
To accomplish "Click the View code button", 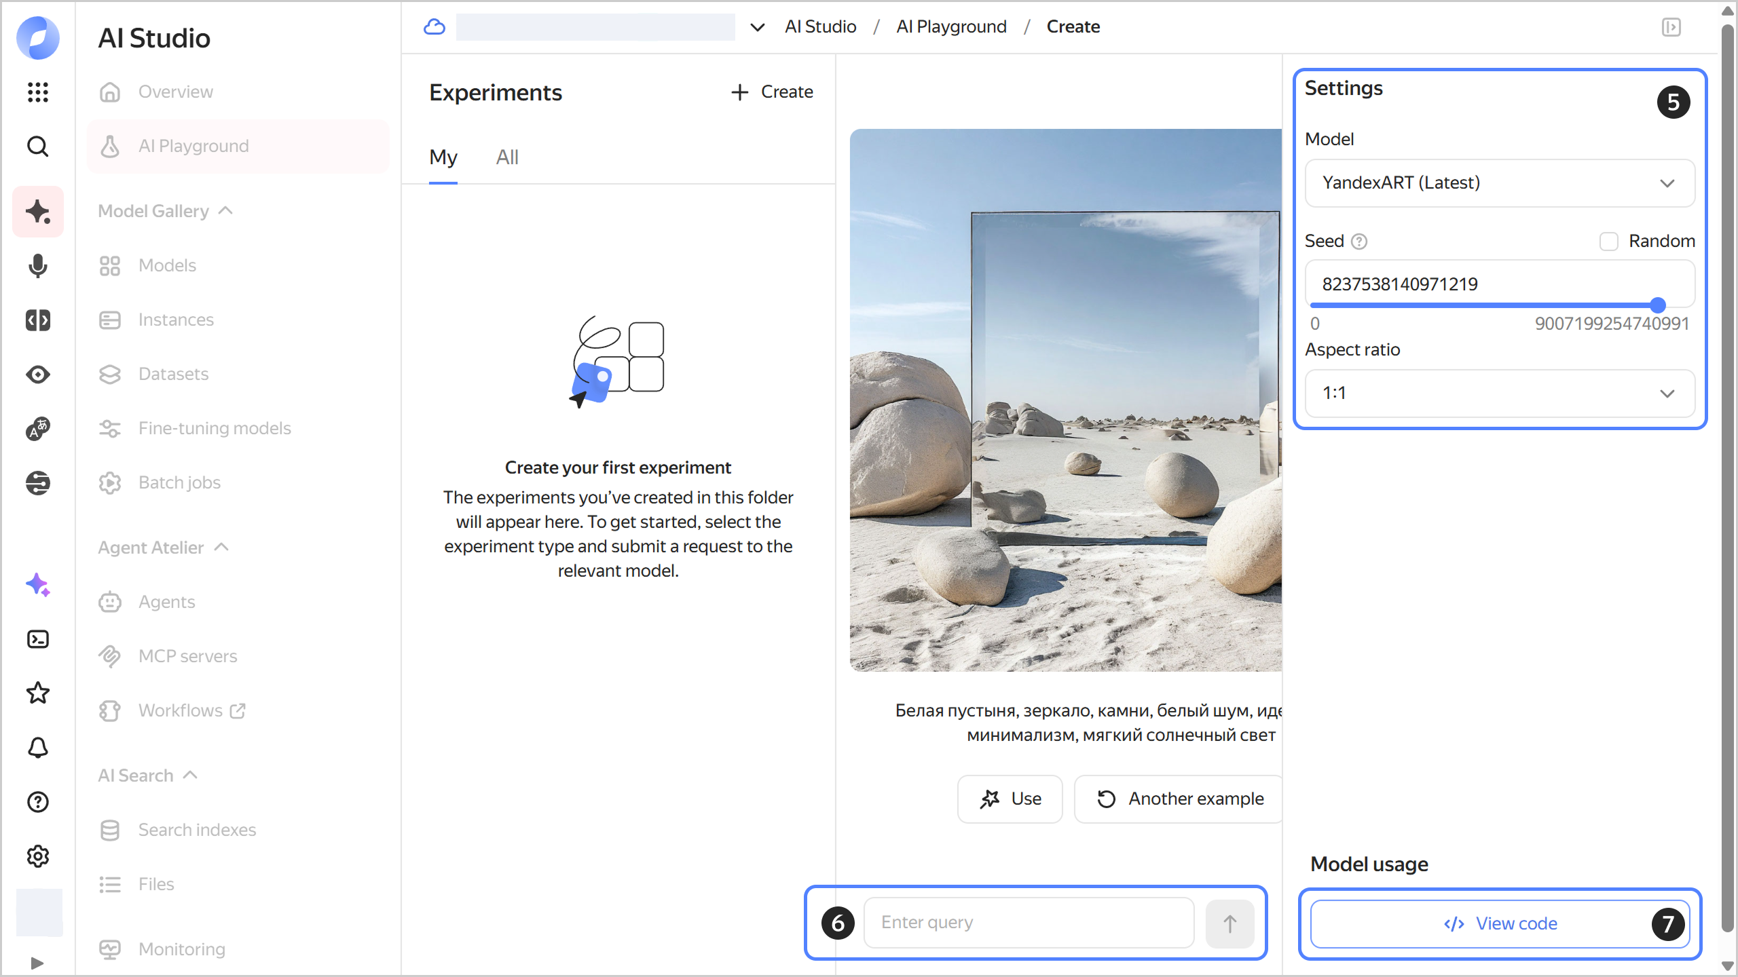I will pos(1500,923).
